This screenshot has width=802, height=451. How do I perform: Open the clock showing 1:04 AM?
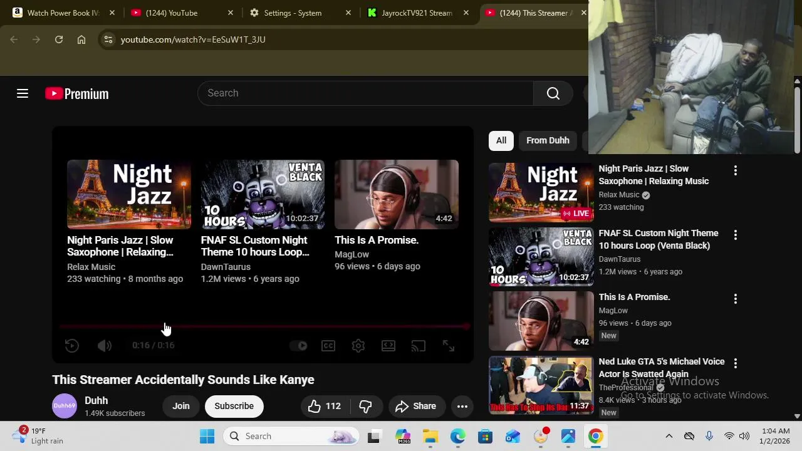(x=776, y=436)
